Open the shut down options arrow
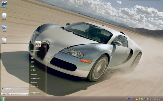 tap(39, 93)
